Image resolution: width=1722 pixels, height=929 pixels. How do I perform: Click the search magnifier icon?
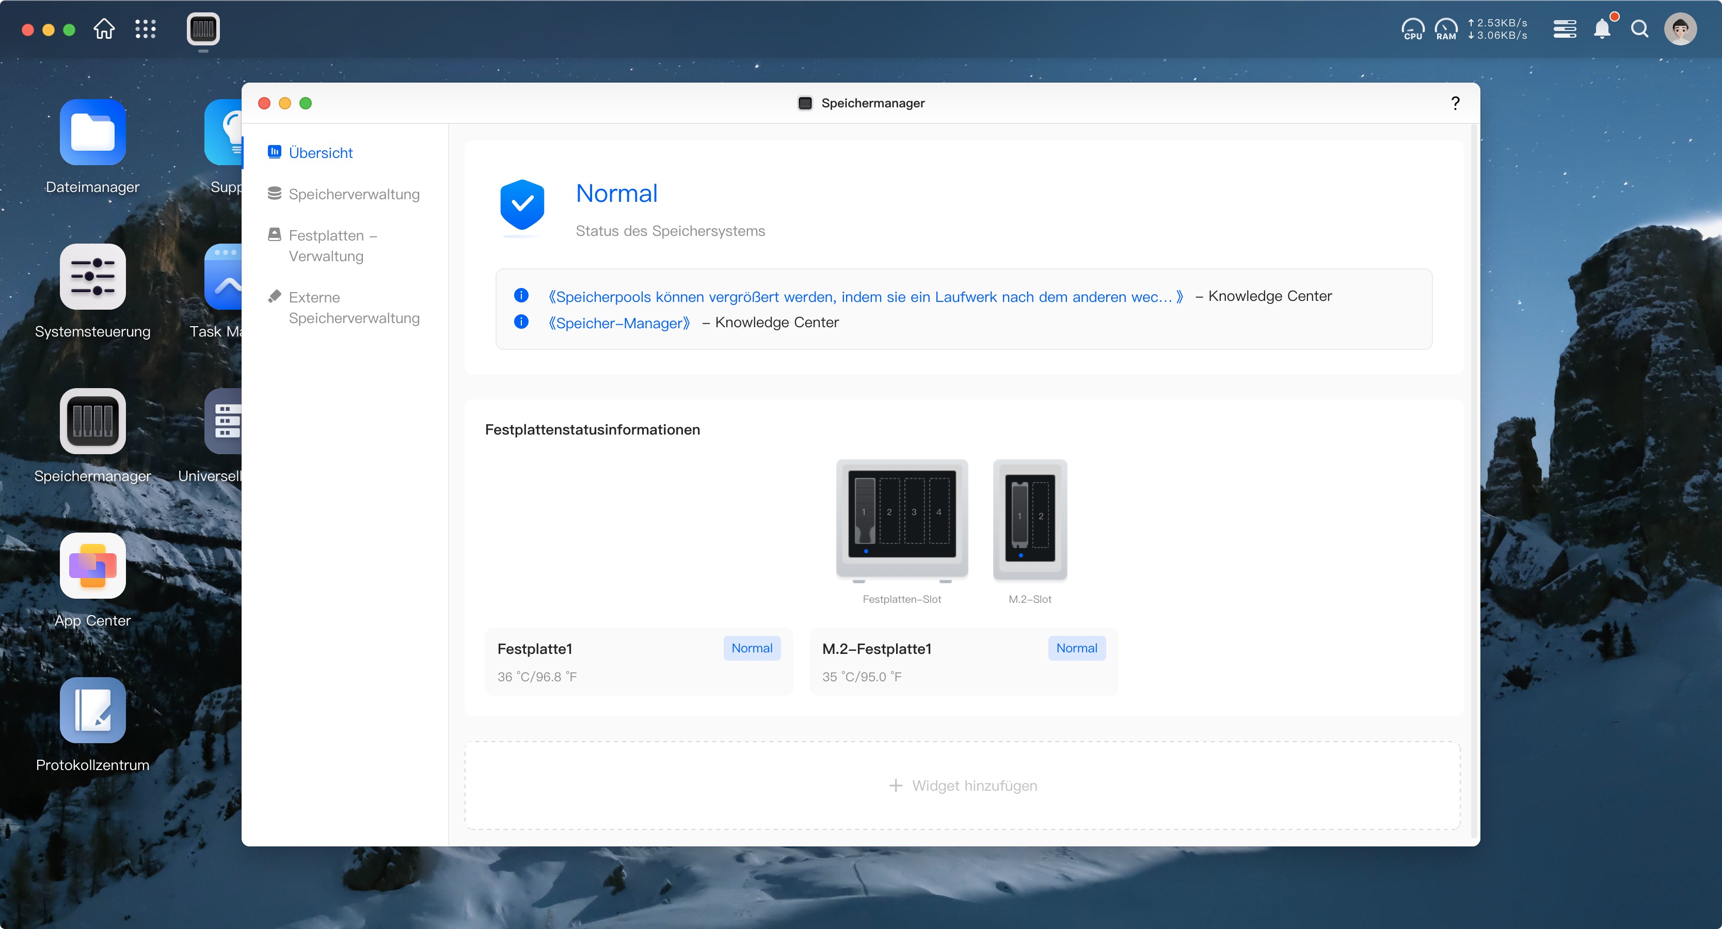[x=1639, y=29]
